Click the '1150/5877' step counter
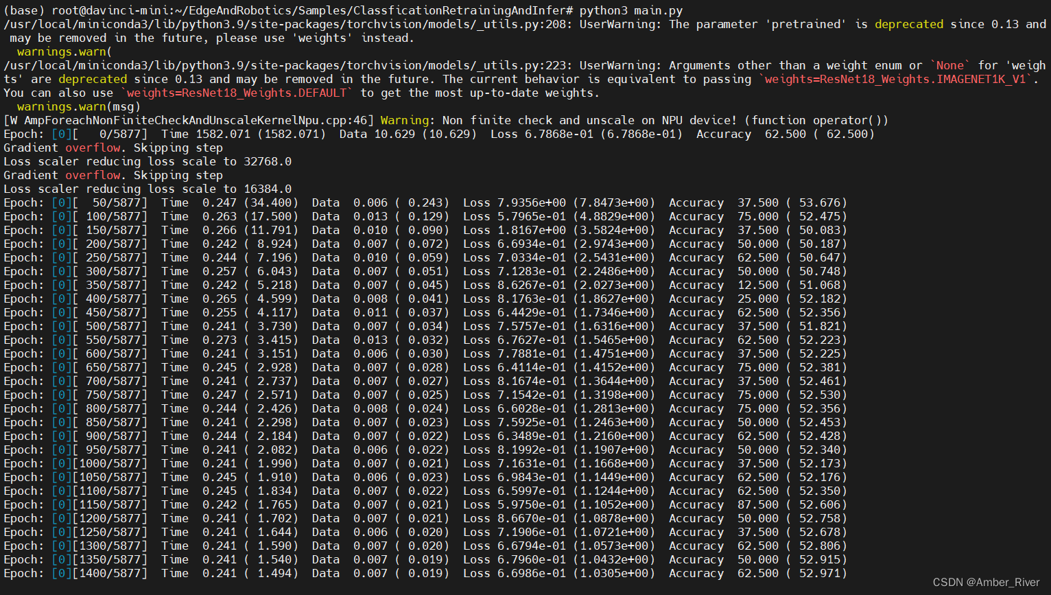 tap(110, 504)
